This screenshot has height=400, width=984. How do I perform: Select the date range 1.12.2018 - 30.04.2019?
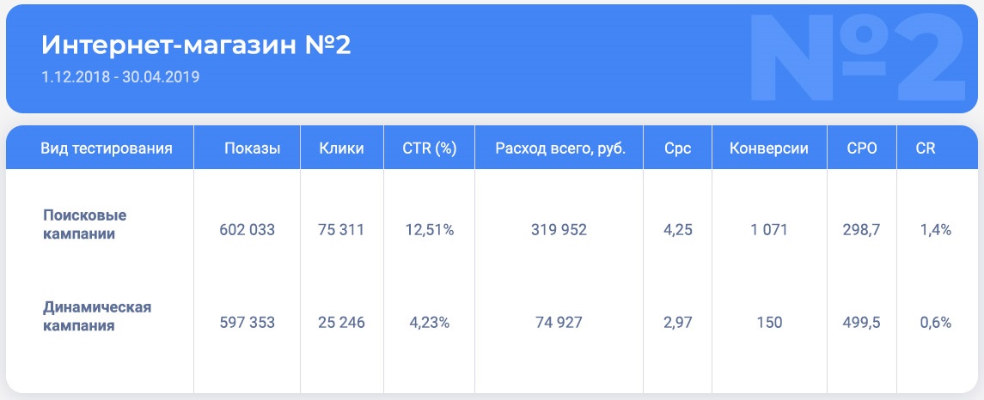pyautogui.click(x=120, y=77)
